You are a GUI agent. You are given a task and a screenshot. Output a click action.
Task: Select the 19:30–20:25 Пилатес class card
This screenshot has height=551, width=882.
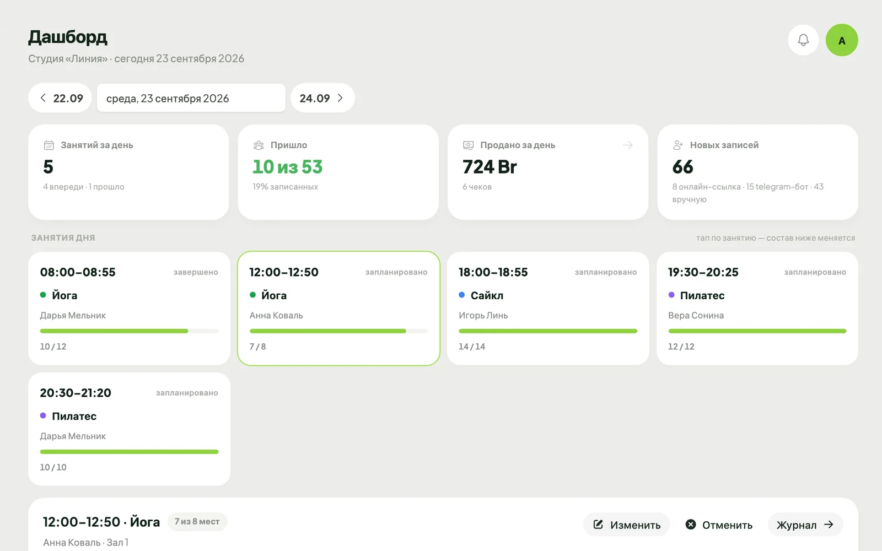757,309
